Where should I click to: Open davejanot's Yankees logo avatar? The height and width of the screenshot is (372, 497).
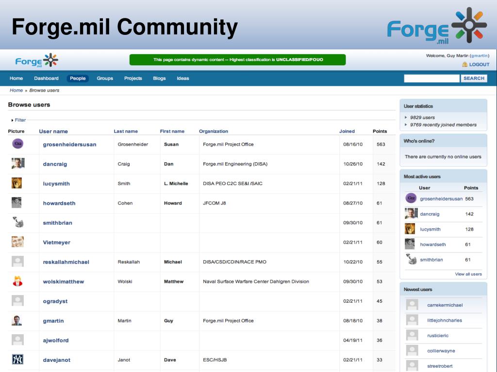(x=18, y=360)
